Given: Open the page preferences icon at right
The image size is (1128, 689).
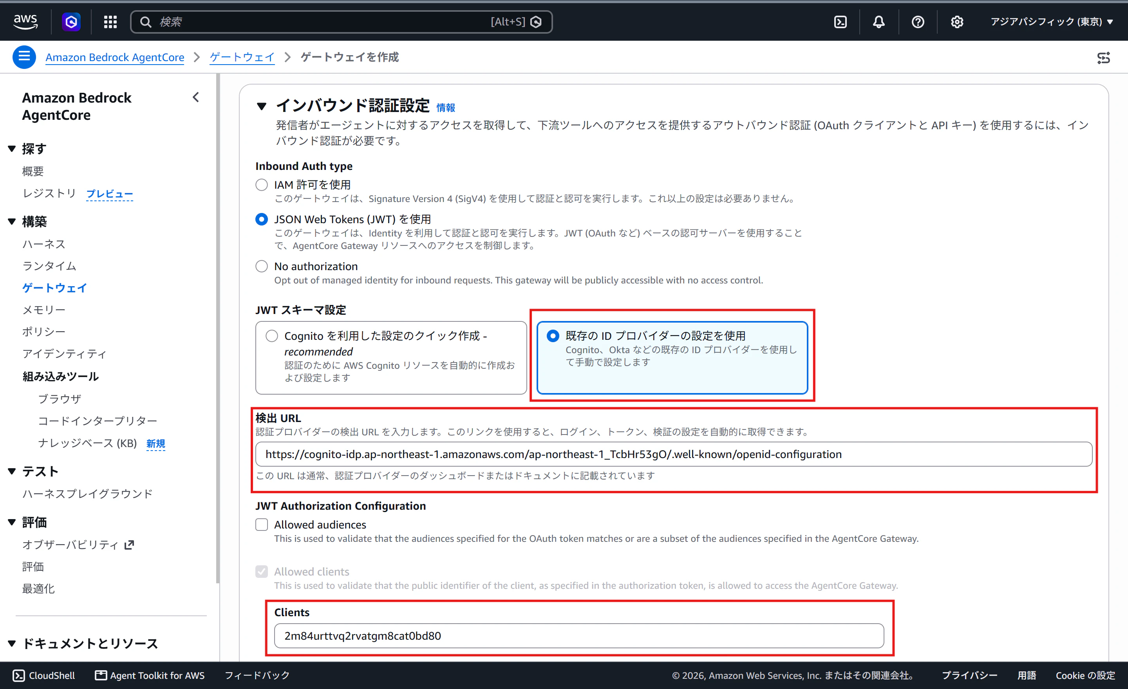Looking at the screenshot, I should pos(1104,58).
